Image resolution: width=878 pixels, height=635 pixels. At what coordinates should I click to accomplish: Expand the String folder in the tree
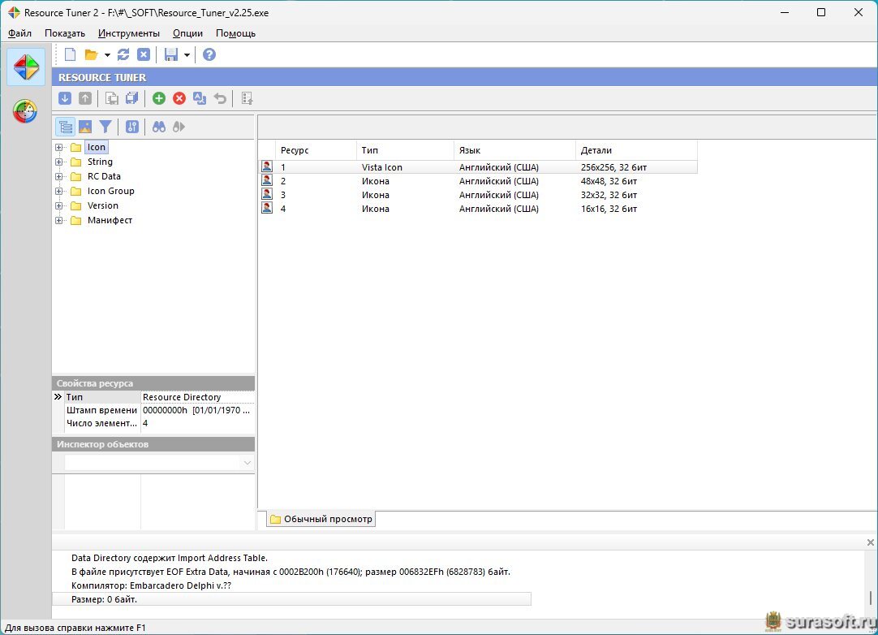tap(58, 162)
